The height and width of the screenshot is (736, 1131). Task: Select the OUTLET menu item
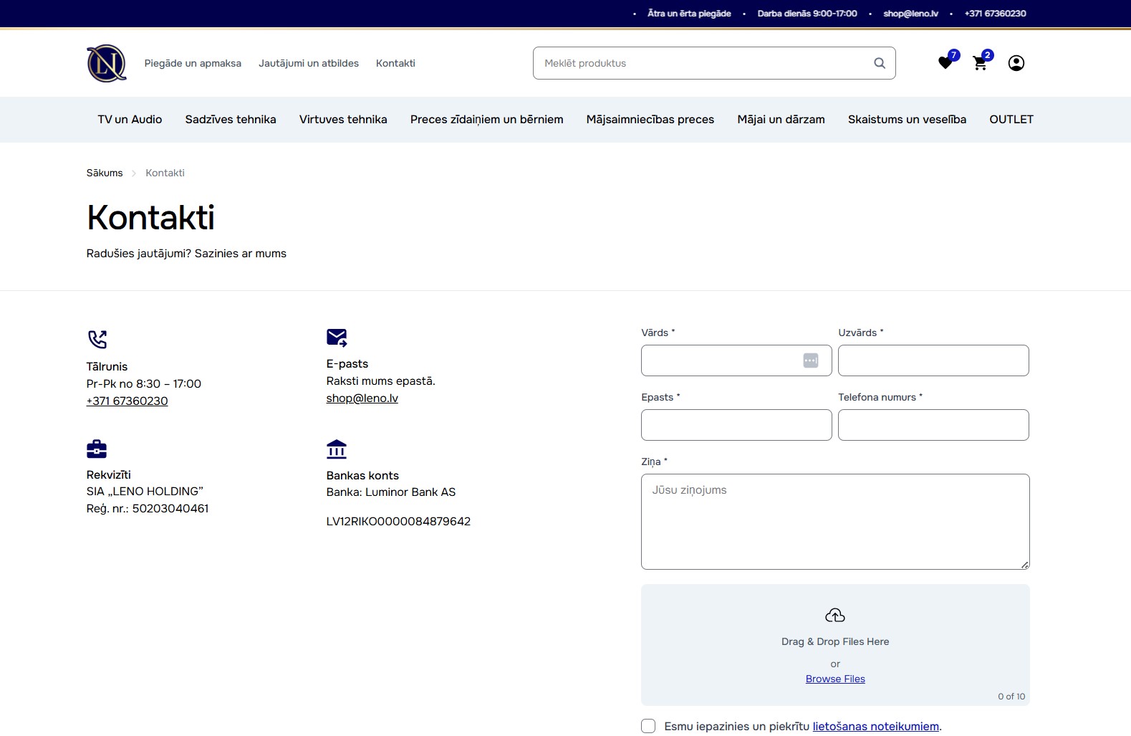[x=1011, y=120]
